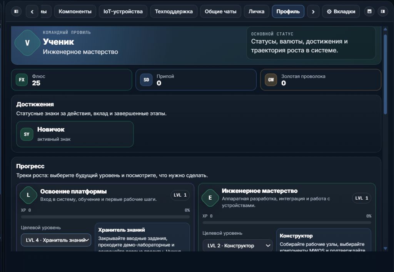394x272 pixels.
Task: Click the E Инженерное мастерство track icon
Action: [x=210, y=198]
